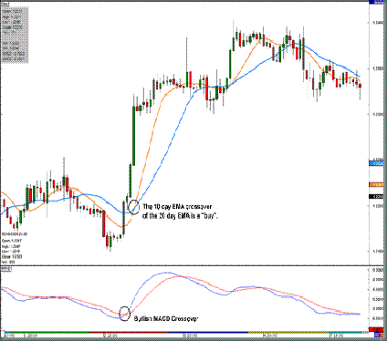Select the gray indicator data box at top left
This screenshot has width=387, height=341.
tap(15, 36)
